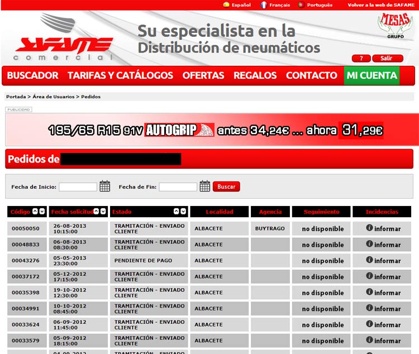Open calendar picker for Fecha de Inicio
Image resolution: width=419 pixels, height=354 pixels.
pos(105,186)
